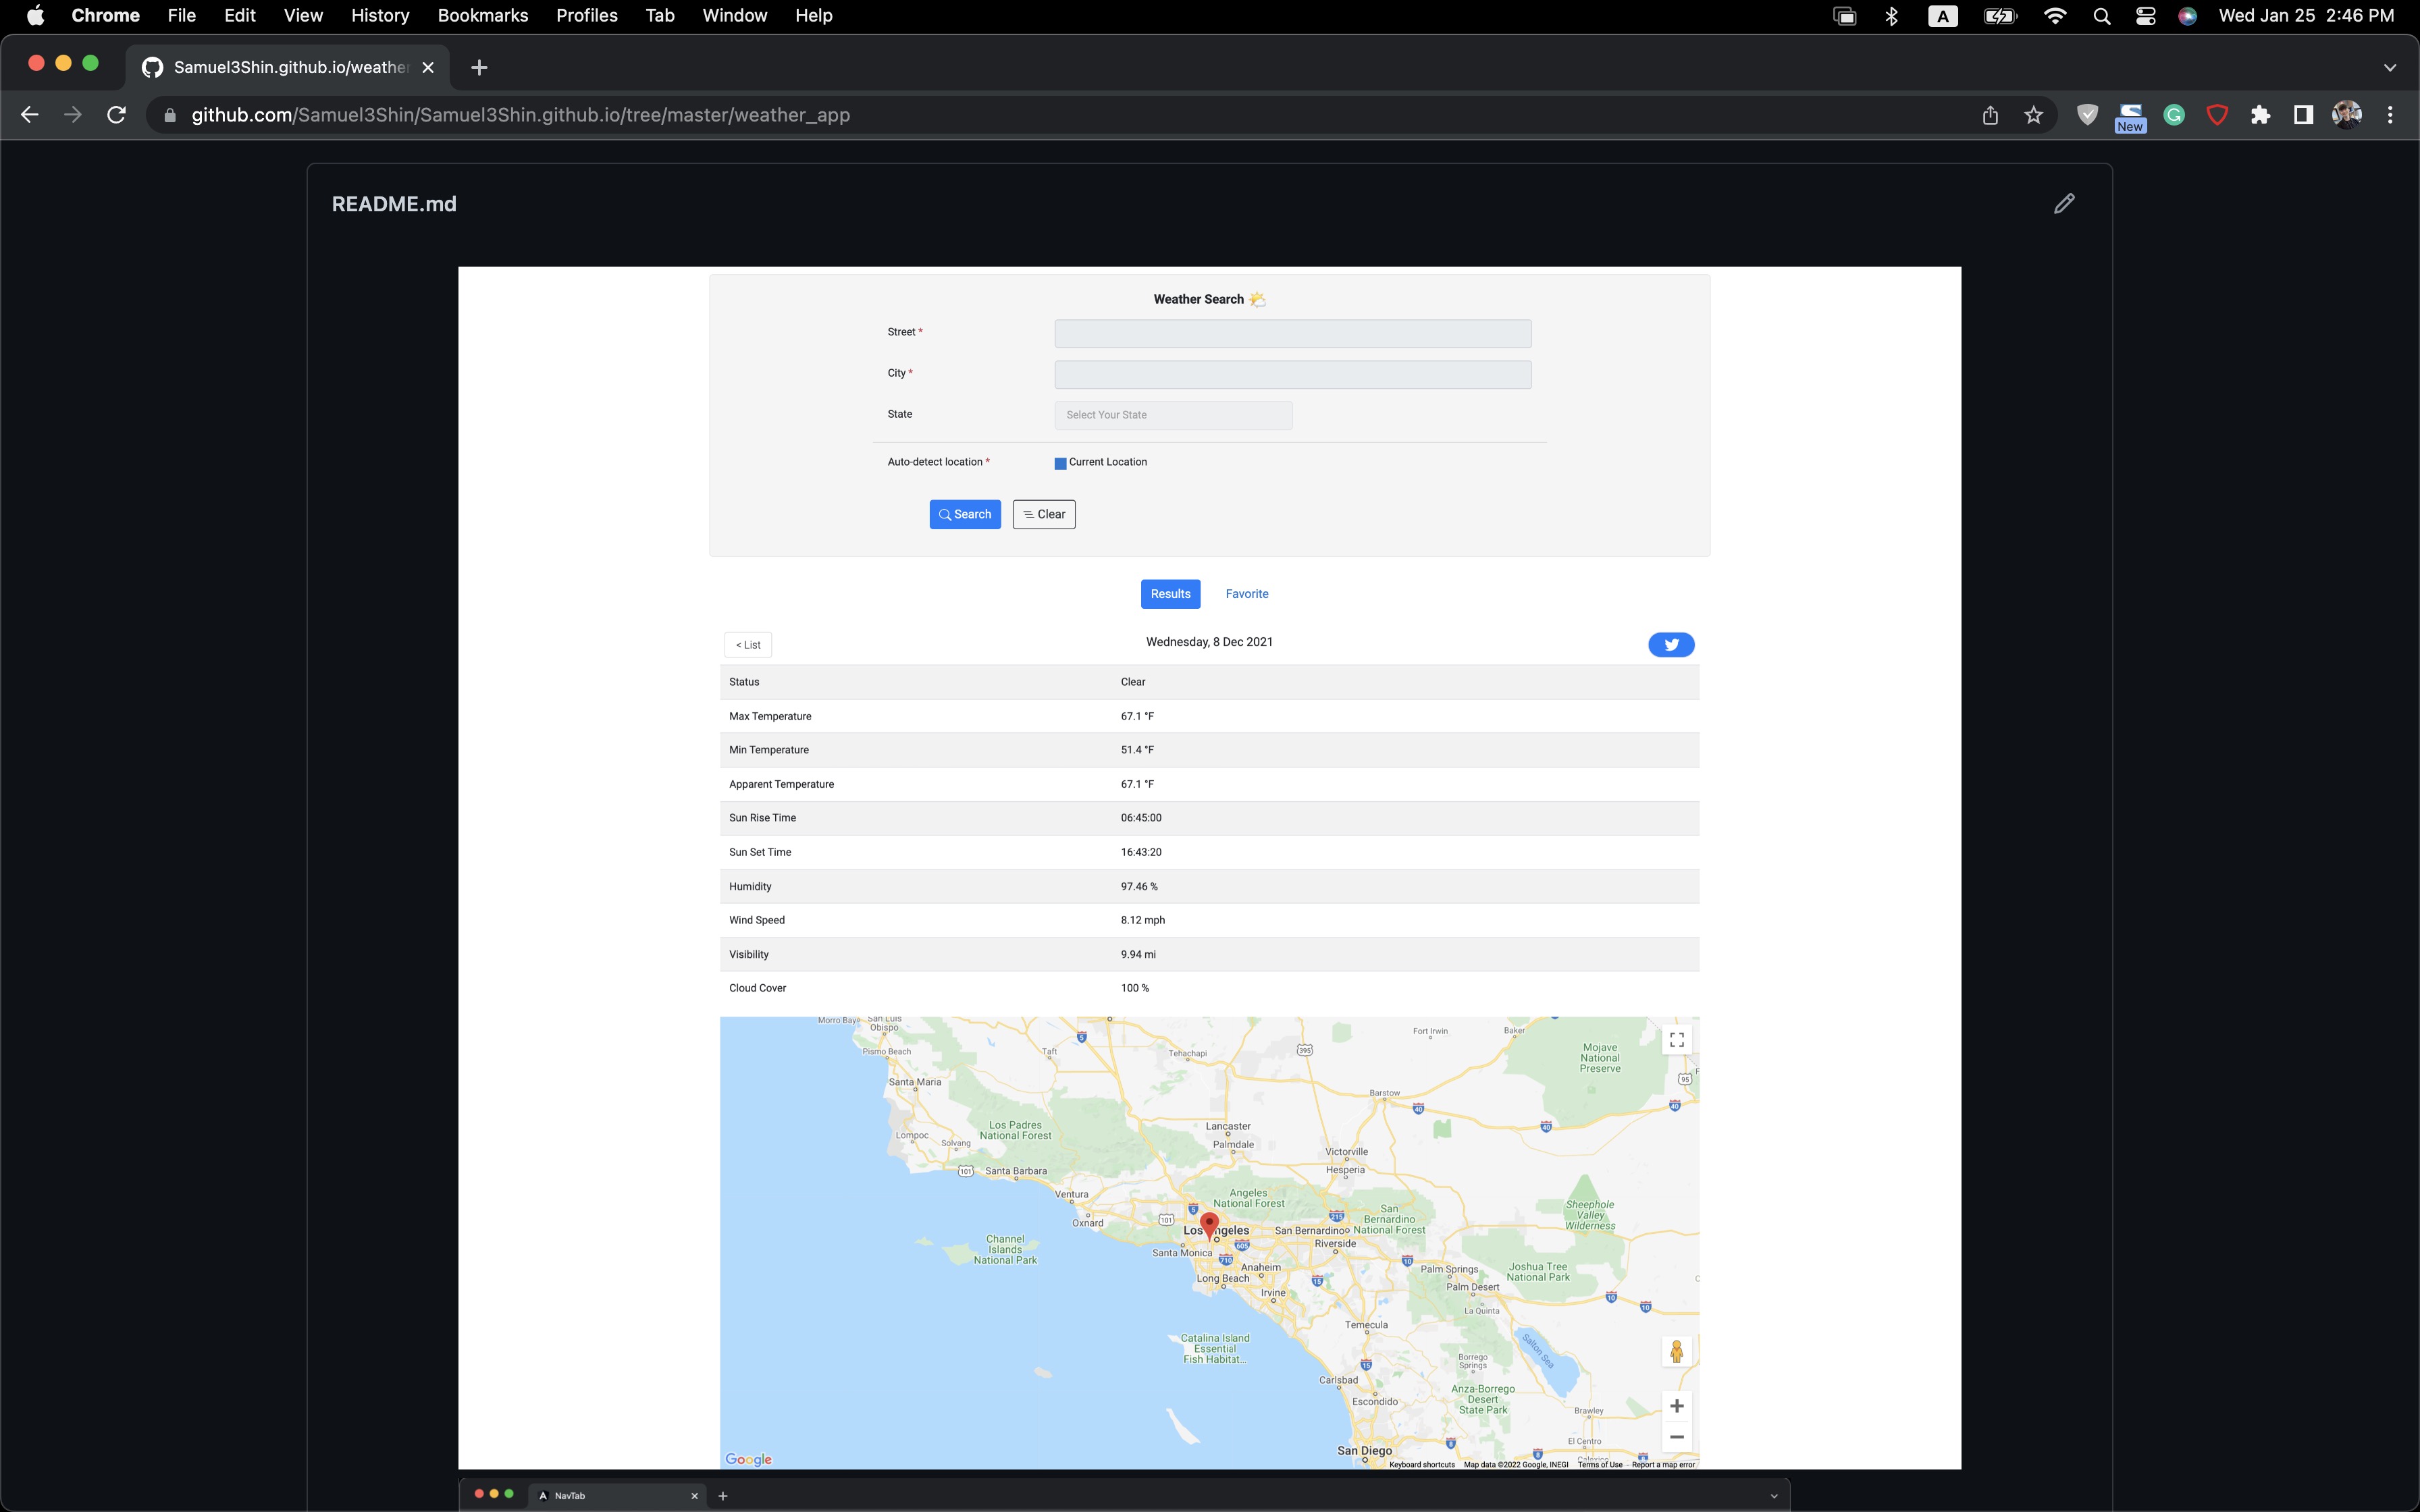This screenshot has width=2420, height=1512.
Task: Expand the tab search chevron
Action: (2389, 68)
